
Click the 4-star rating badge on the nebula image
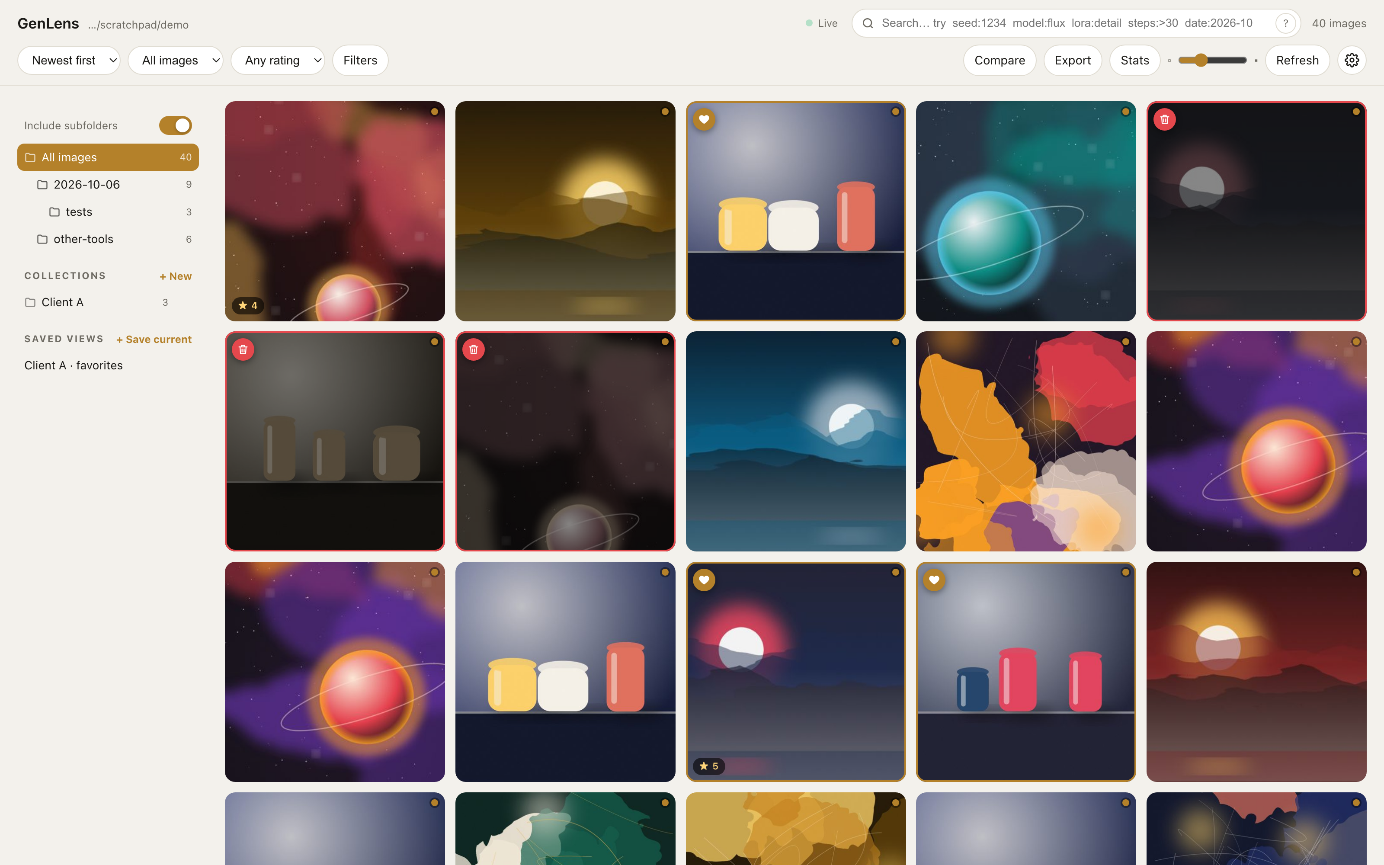(248, 305)
